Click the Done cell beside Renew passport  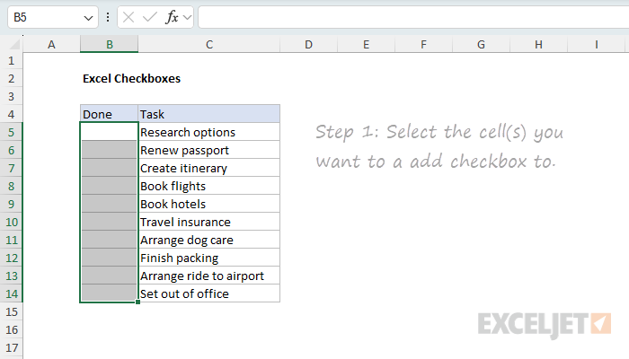(109, 150)
